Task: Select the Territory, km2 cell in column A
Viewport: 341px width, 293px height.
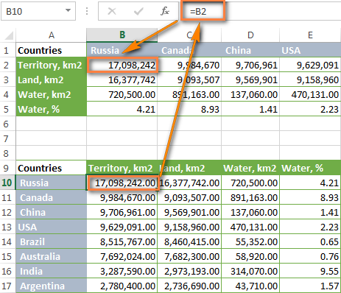Action: tap(51, 65)
